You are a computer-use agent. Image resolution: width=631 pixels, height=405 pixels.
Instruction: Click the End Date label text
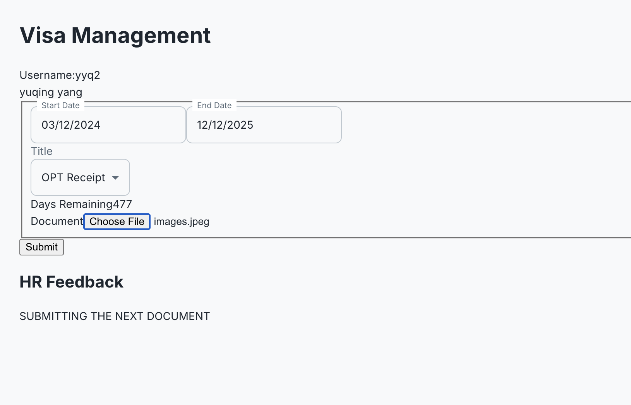point(214,105)
